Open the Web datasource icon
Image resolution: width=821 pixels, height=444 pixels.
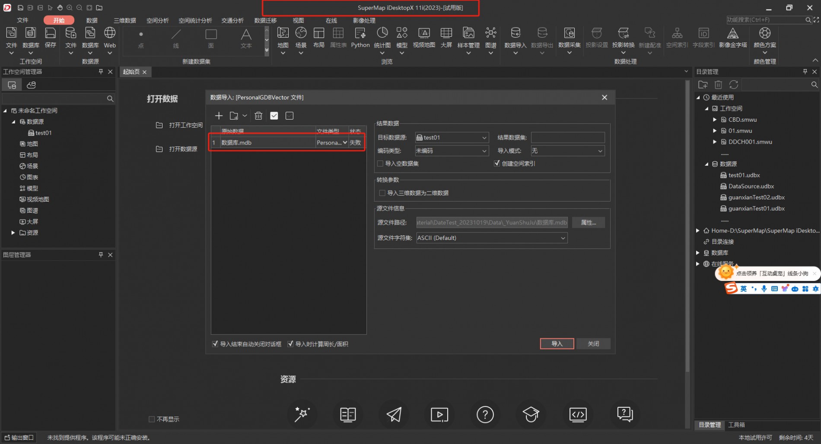point(110,33)
